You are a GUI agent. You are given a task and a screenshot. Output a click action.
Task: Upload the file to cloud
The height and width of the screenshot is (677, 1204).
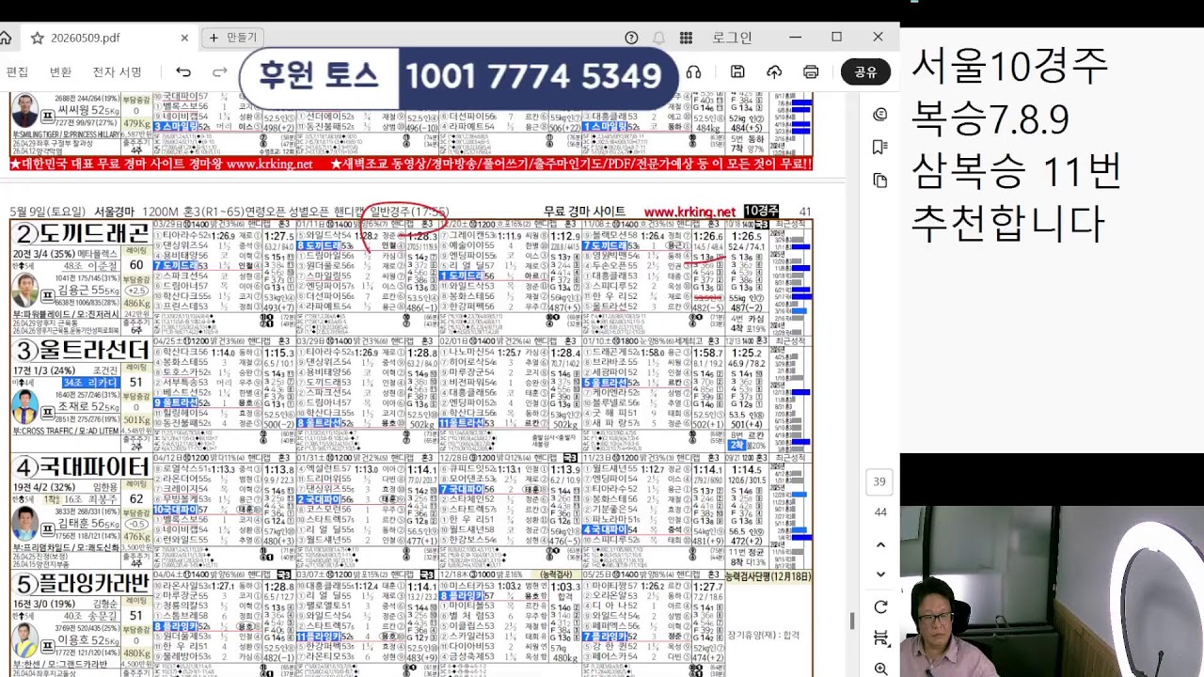774,71
